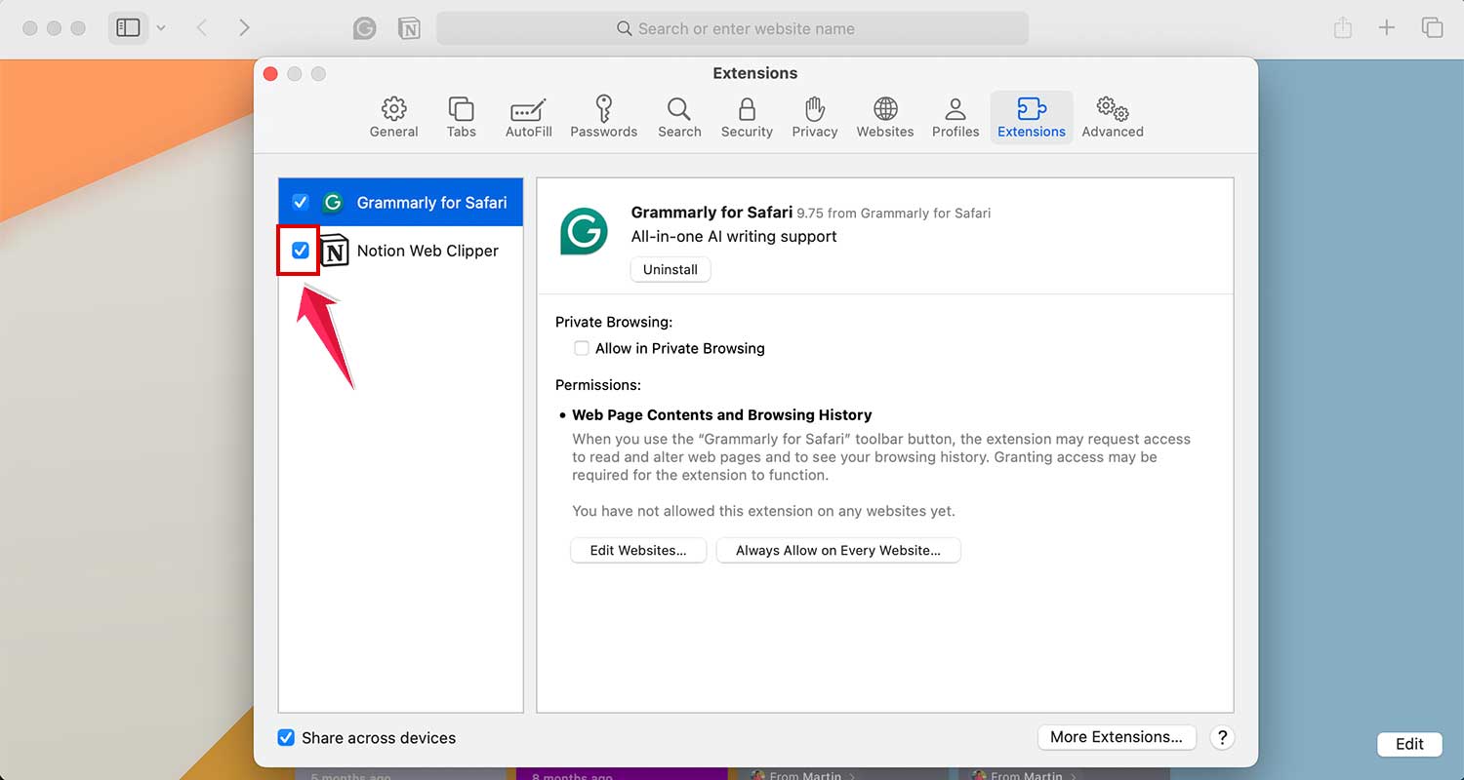
Task: Click Always Allow on Every Website
Action: point(838,550)
